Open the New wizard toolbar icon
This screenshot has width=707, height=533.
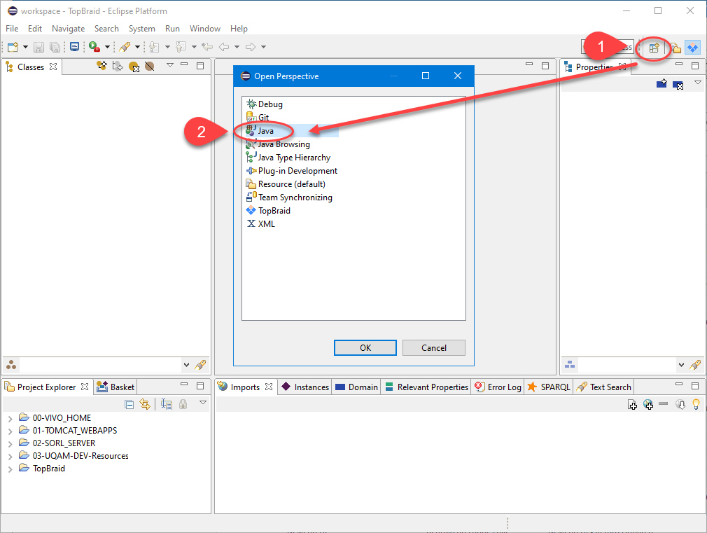click(x=13, y=47)
